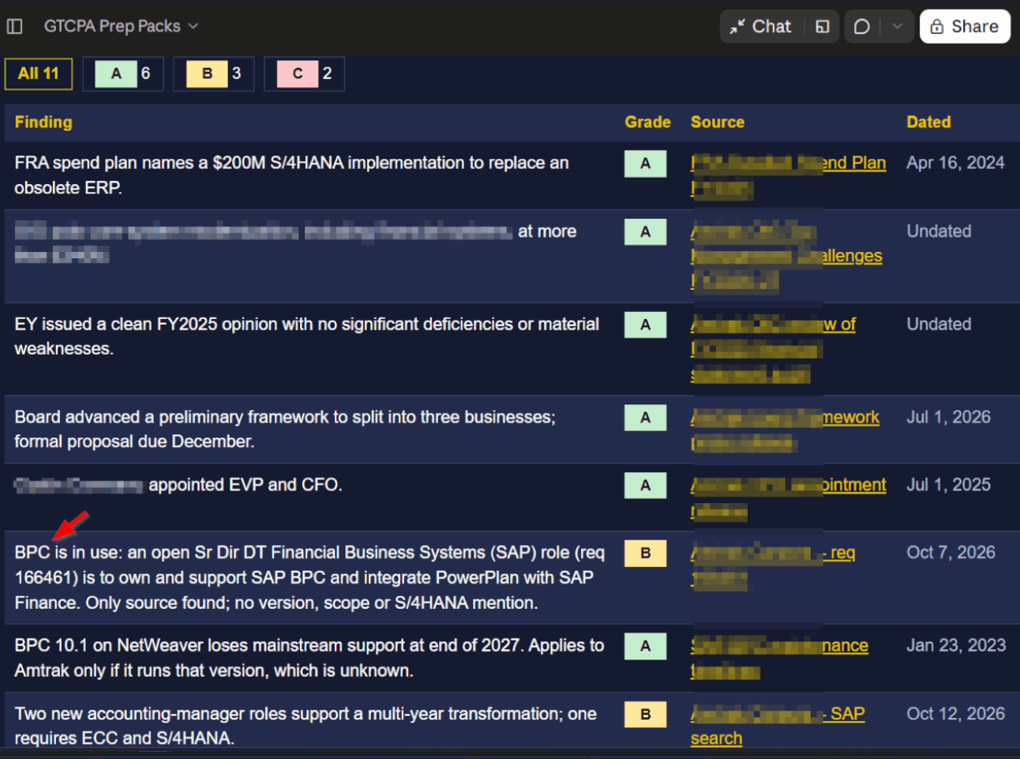
Task: Open the source link ending in '- req'
Action: click(x=773, y=565)
